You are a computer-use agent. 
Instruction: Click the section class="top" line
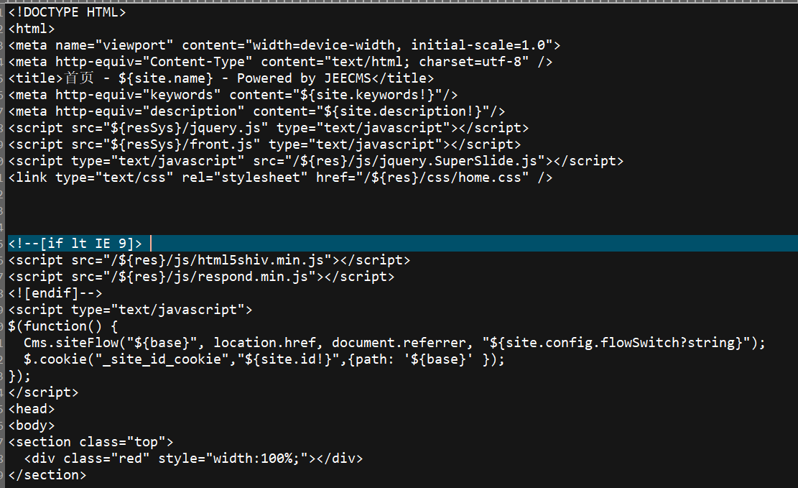point(91,442)
